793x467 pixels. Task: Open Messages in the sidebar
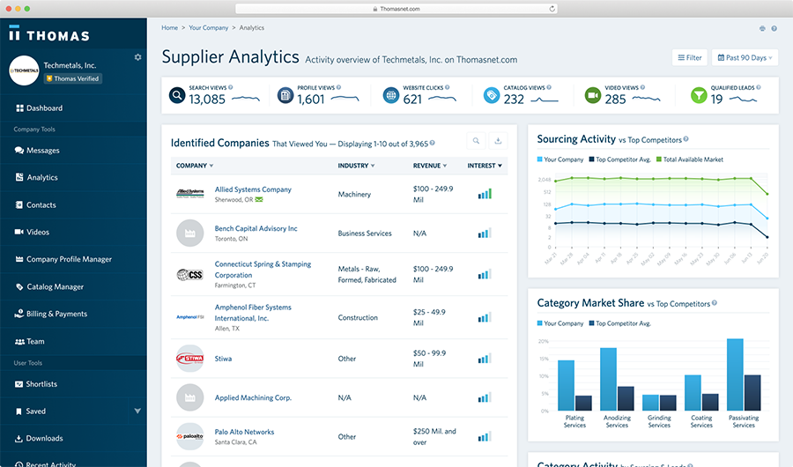pos(73,151)
